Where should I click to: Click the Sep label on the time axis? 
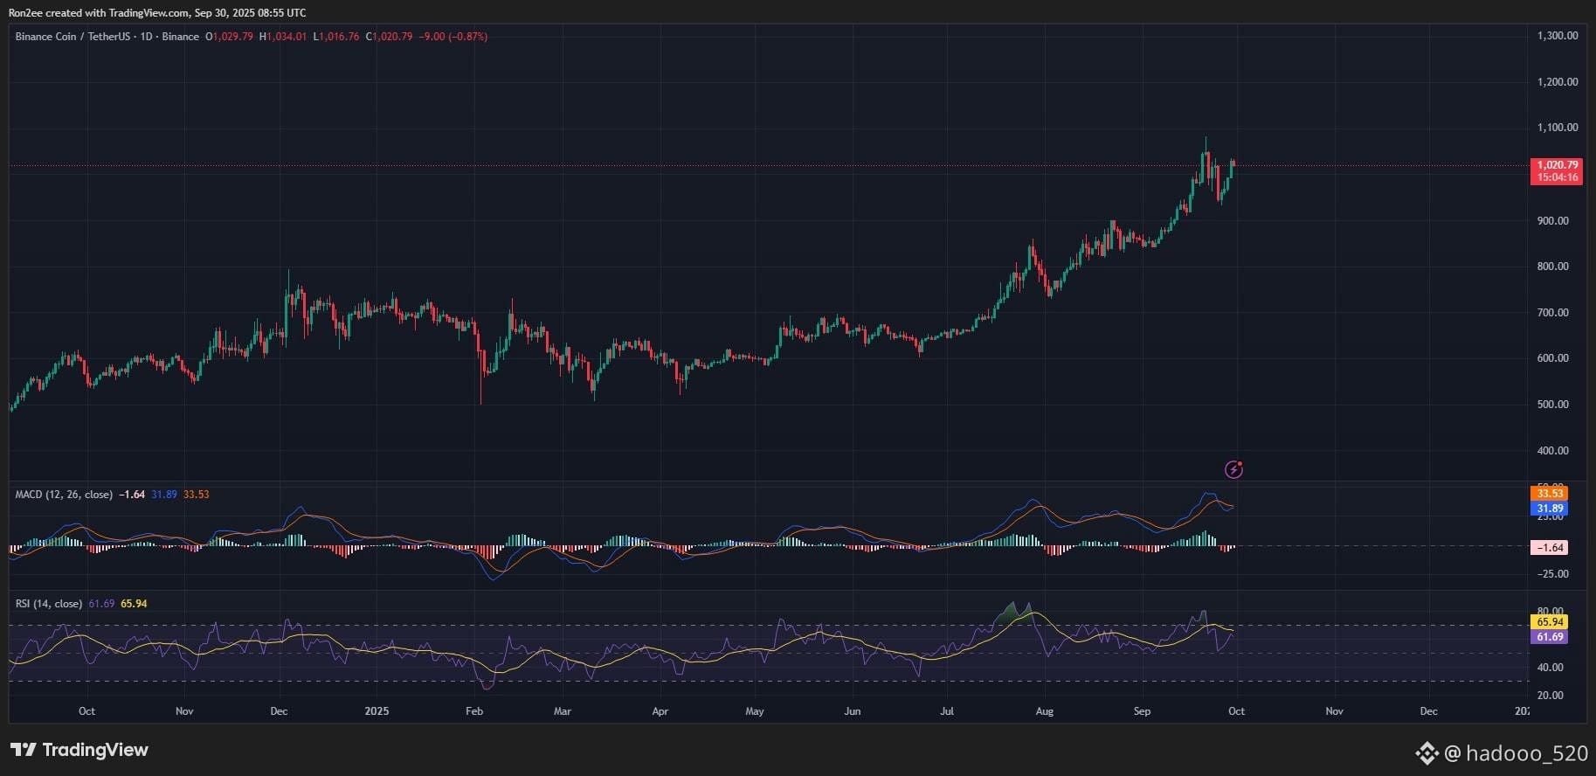tap(1143, 711)
